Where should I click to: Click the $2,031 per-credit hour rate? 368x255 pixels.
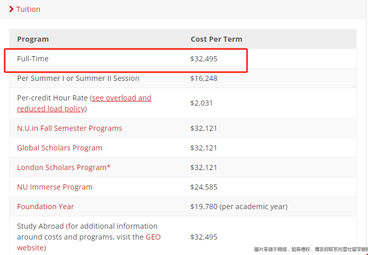(x=202, y=103)
